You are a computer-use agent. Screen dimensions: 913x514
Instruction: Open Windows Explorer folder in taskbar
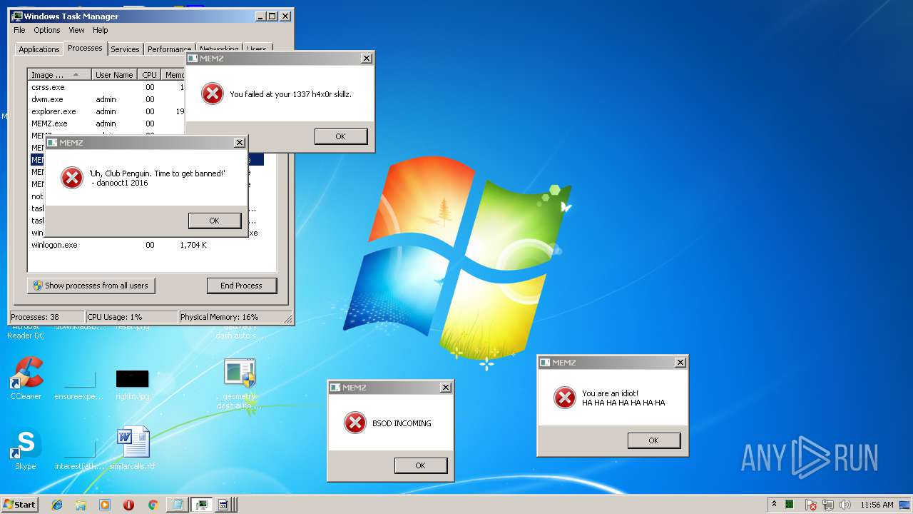pyautogui.click(x=81, y=505)
